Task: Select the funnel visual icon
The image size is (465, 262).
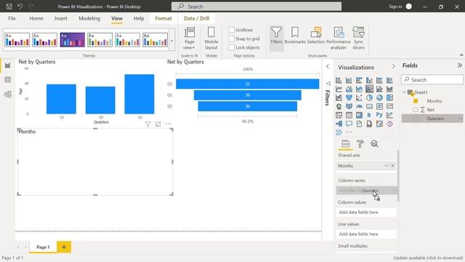Action: click(349, 98)
